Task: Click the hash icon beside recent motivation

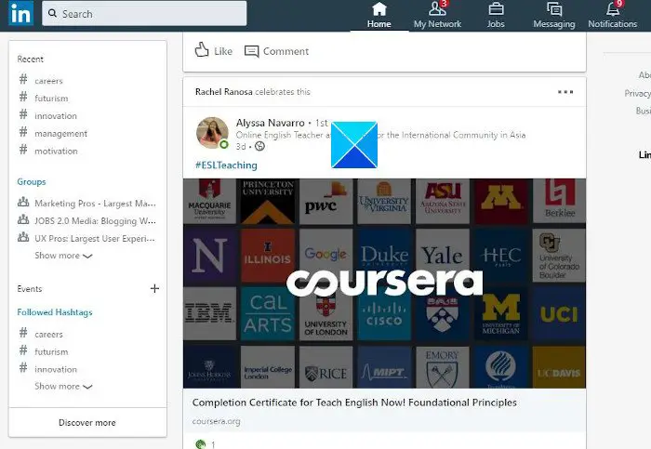Action: pyautogui.click(x=23, y=149)
